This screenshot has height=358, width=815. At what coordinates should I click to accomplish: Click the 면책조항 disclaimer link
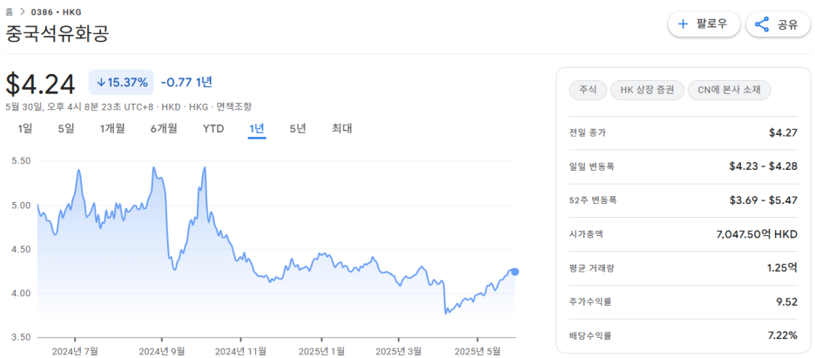(x=234, y=106)
